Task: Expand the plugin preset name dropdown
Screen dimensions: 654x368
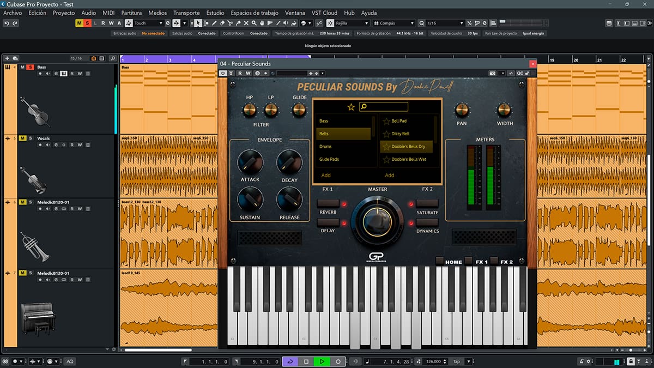Action: [323, 73]
